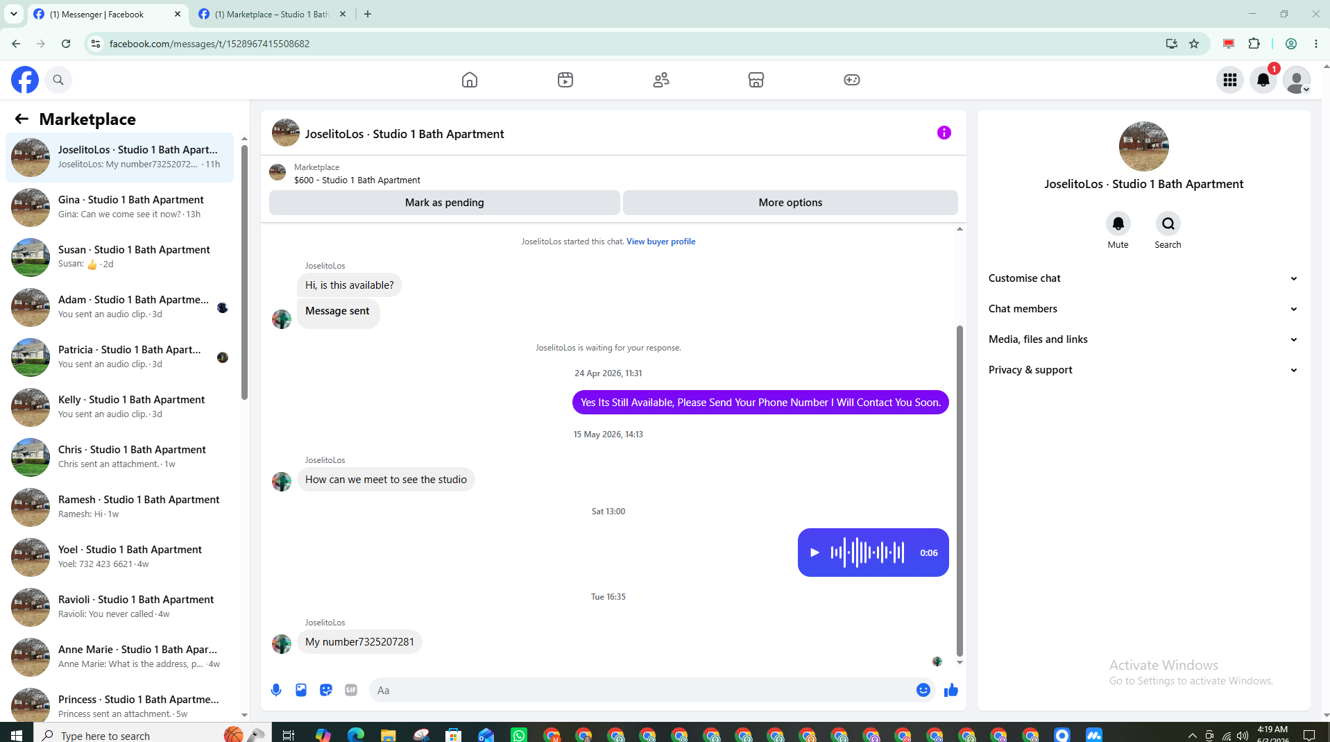Open the notifications bell
Image resolution: width=1330 pixels, height=742 pixels.
tap(1263, 80)
